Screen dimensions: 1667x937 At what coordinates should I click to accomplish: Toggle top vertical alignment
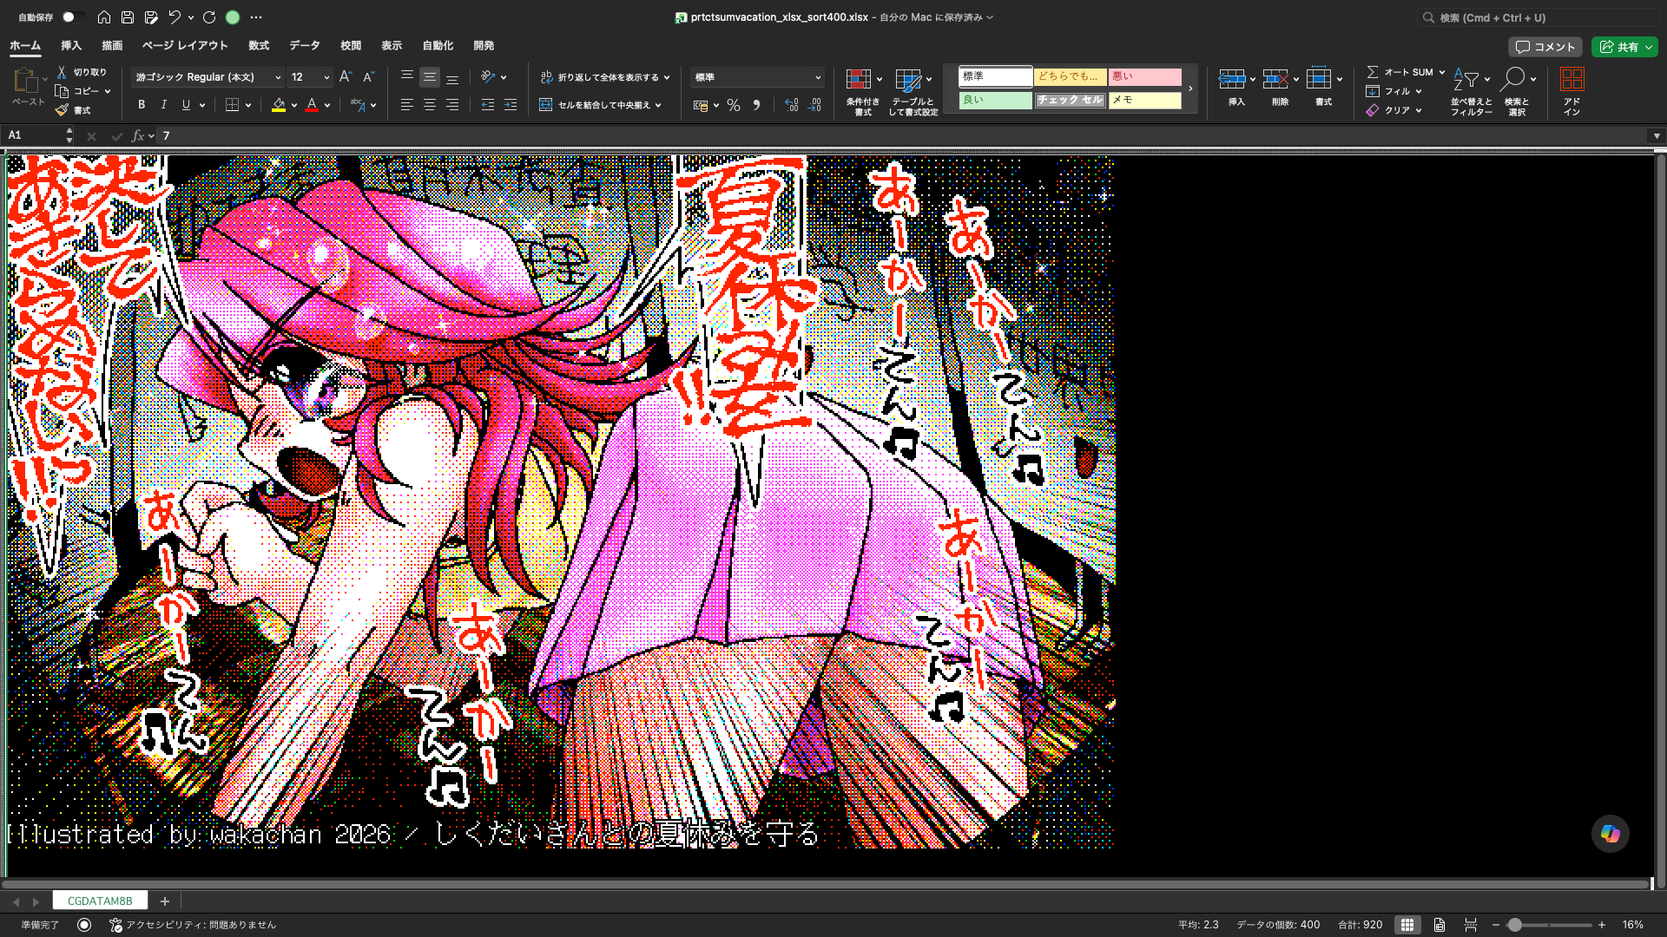[x=406, y=77]
